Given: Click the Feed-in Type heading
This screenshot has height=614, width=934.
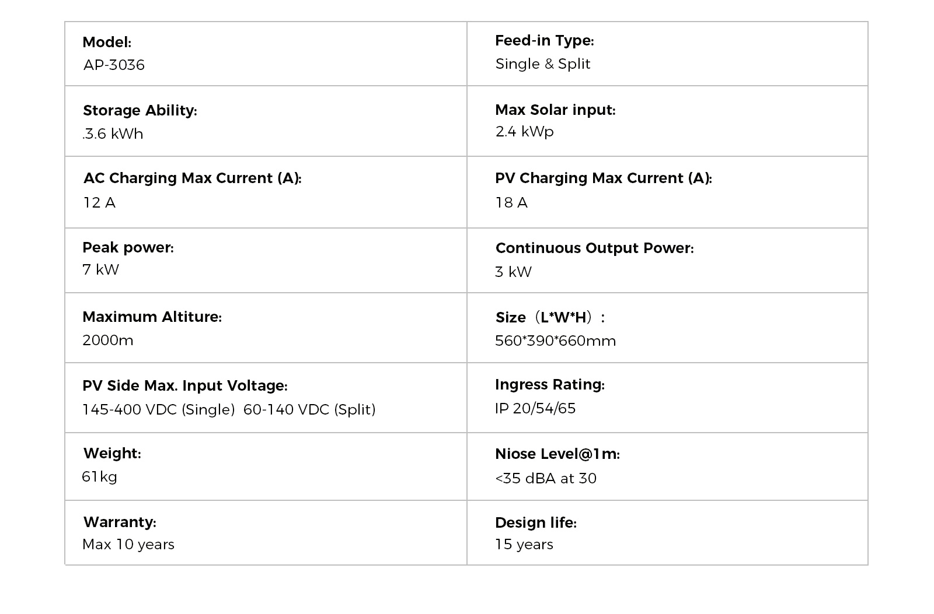Looking at the screenshot, I should (x=544, y=41).
